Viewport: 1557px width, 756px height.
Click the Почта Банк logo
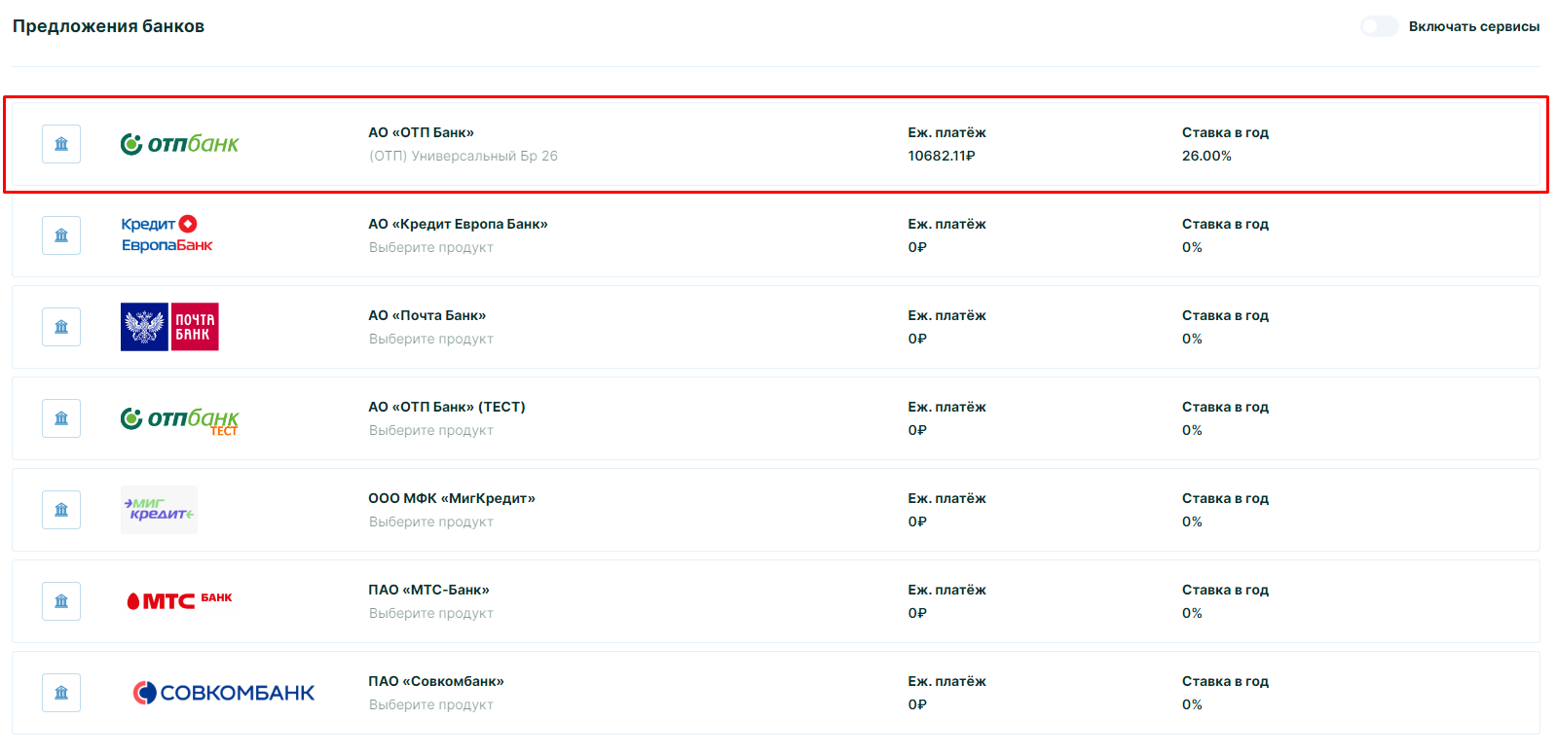point(169,327)
